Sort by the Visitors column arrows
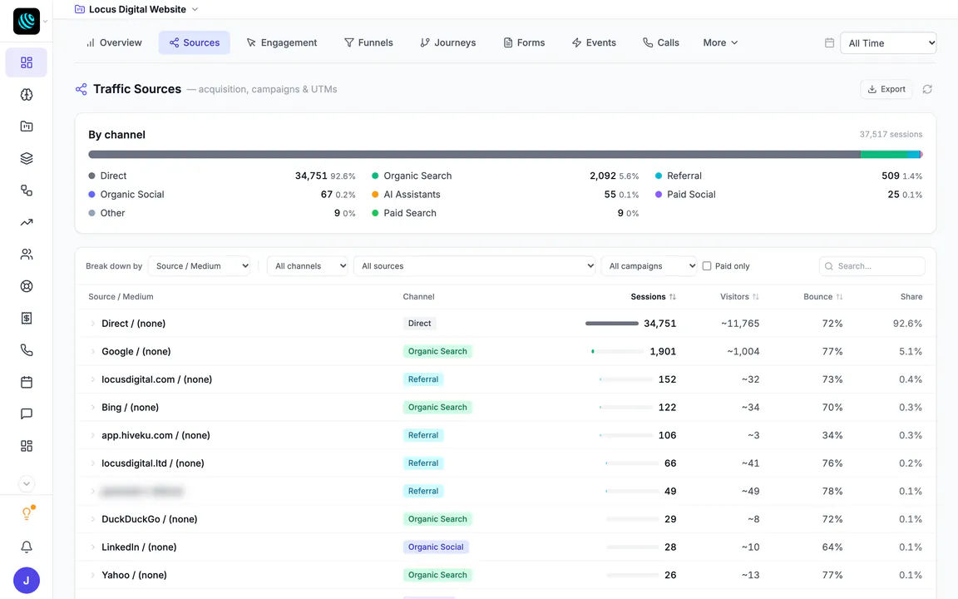Screen dimensions: 958x599 pyautogui.click(x=756, y=296)
